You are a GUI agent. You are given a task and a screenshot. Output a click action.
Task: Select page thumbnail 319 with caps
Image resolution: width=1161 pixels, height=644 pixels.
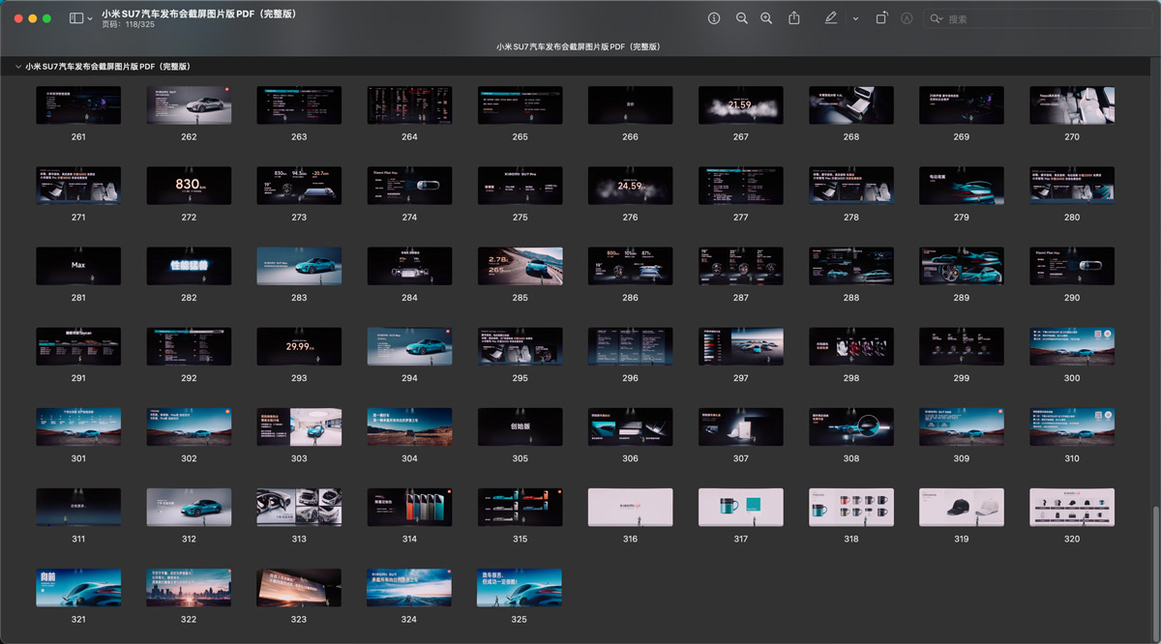[961, 507]
